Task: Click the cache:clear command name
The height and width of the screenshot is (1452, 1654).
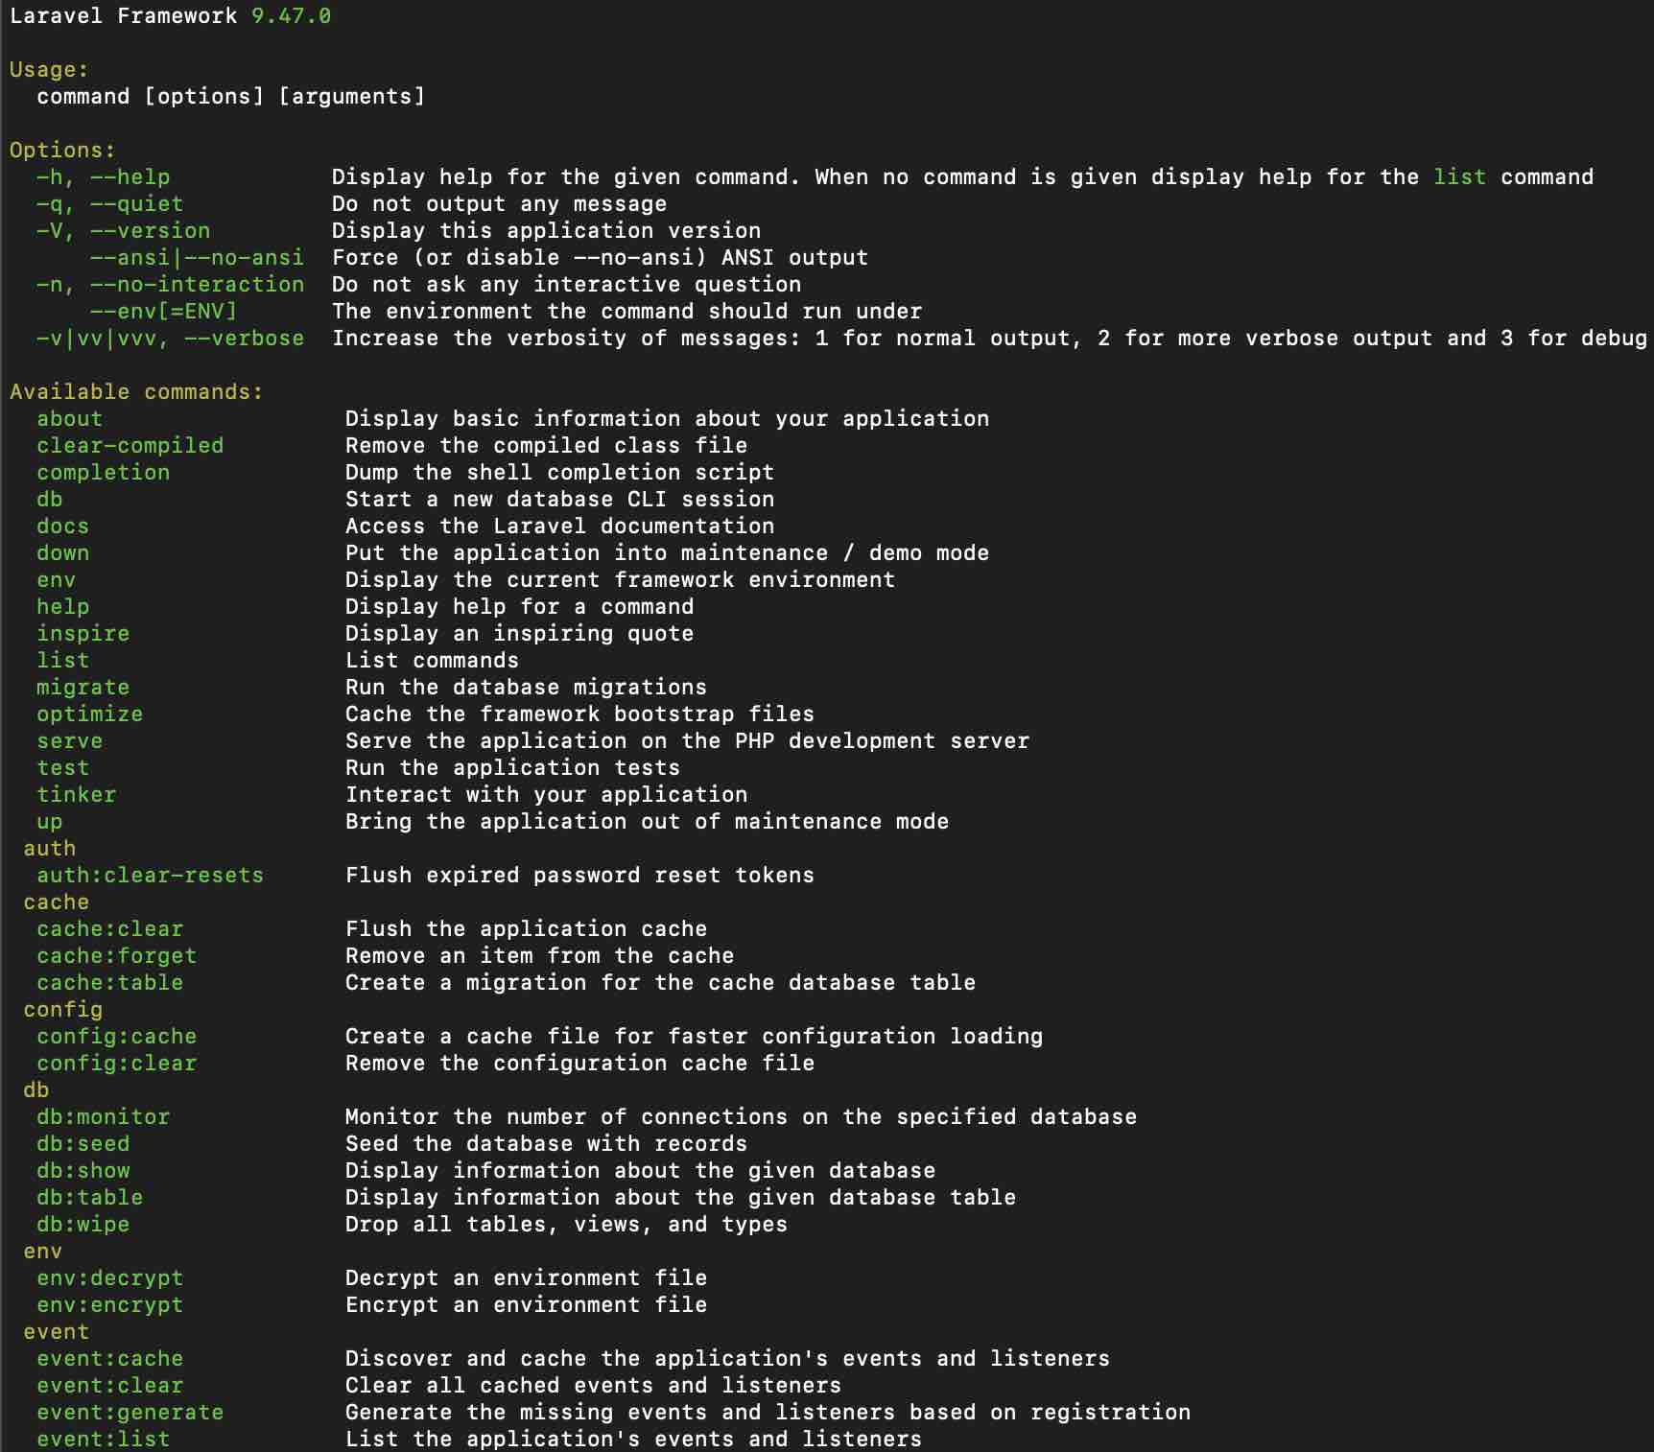Action: [109, 928]
